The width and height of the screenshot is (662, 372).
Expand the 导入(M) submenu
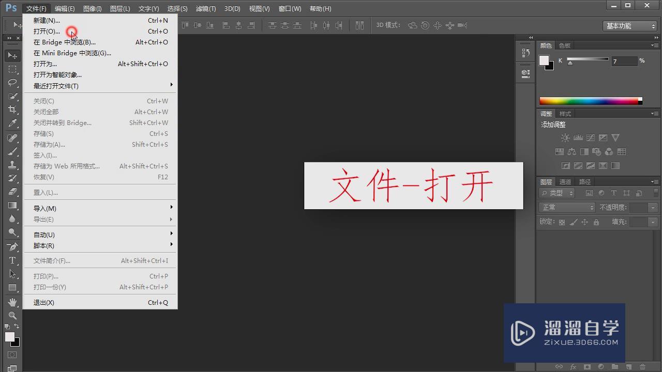coord(100,208)
